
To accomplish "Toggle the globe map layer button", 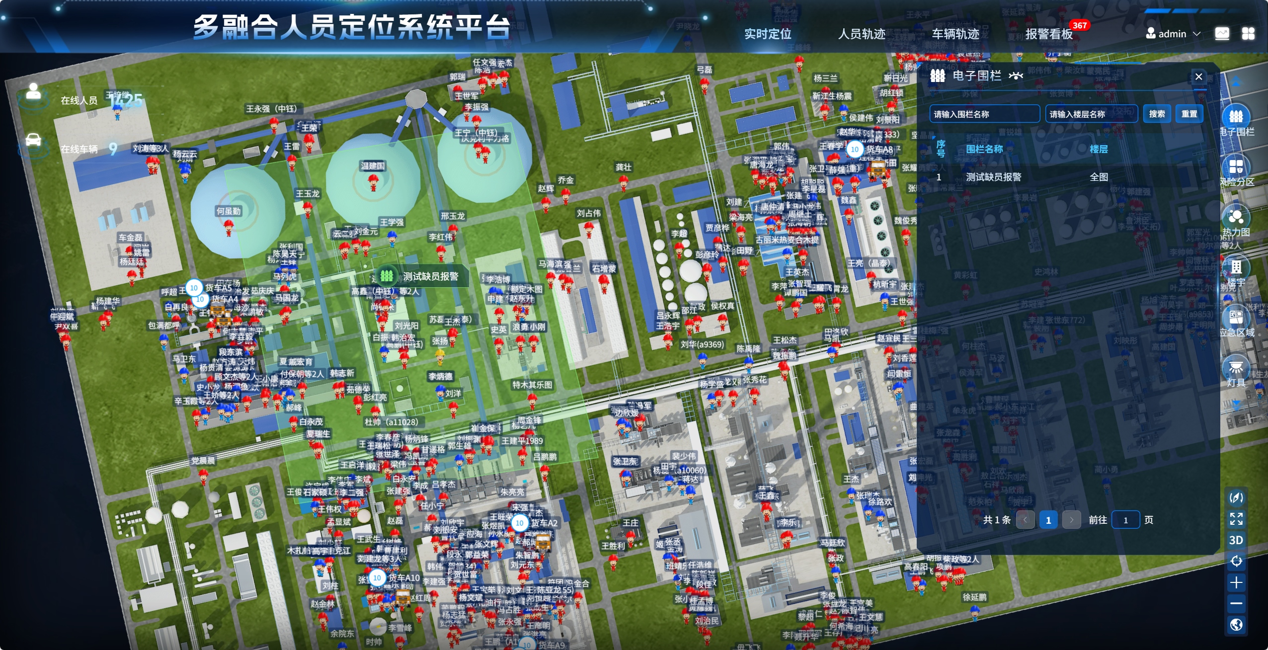I will coord(1236,625).
